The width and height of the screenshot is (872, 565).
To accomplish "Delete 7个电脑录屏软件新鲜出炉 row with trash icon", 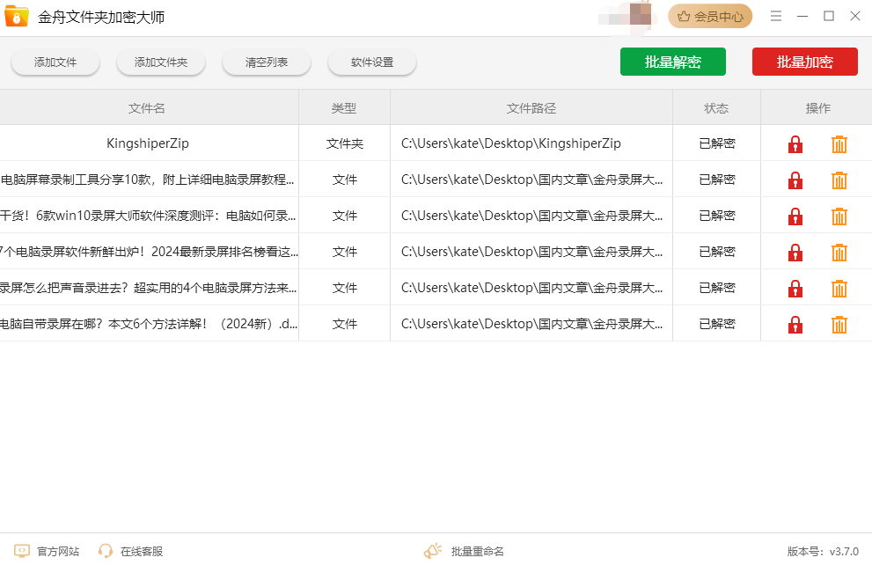I will click(x=839, y=253).
